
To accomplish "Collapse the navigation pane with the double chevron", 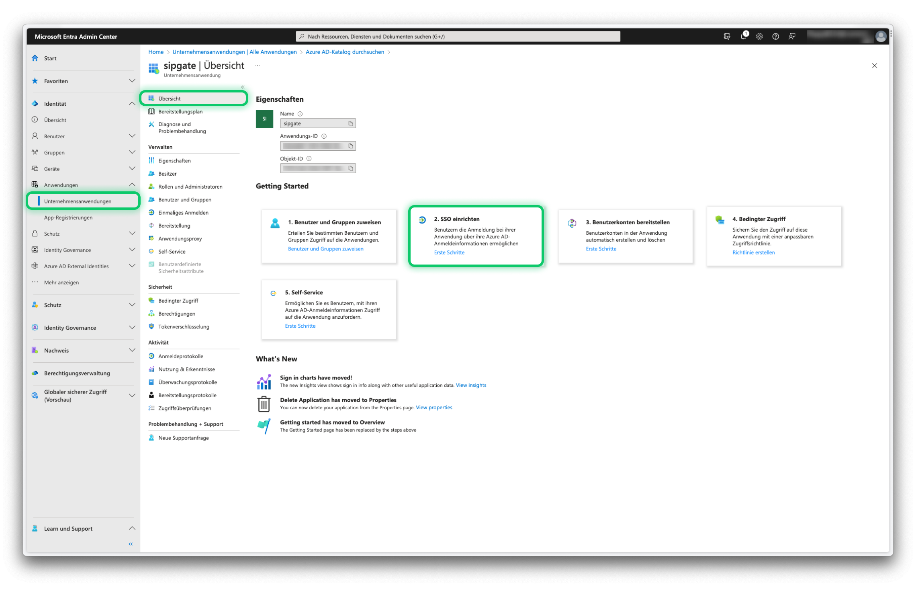I will pyautogui.click(x=131, y=544).
